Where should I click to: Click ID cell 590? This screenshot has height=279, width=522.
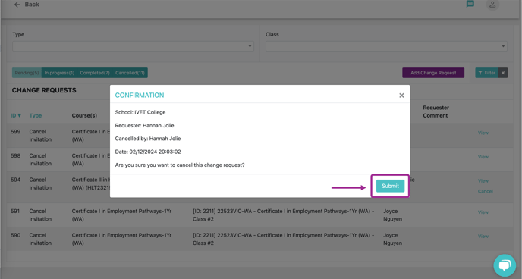tap(15, 235)
